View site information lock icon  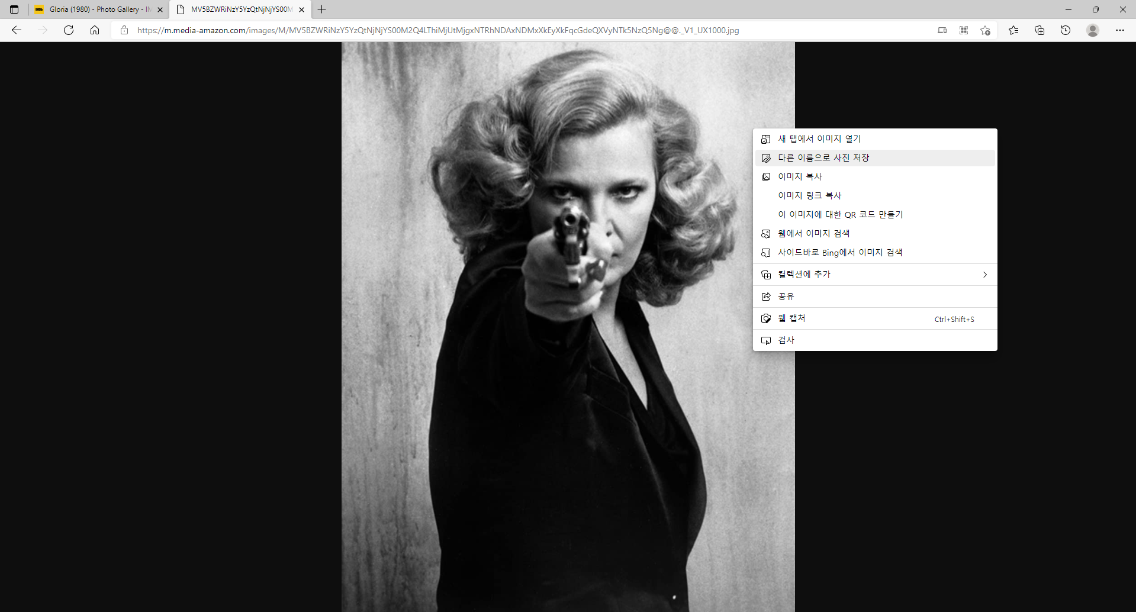(124, 30)
